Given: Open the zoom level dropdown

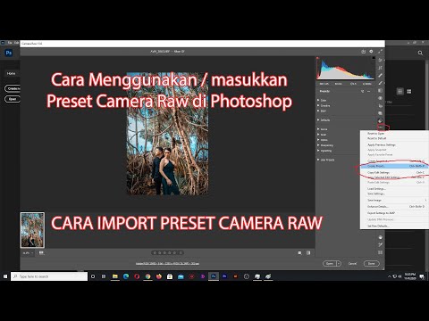Looking at the screenshot, I should (x=28, y=253).
